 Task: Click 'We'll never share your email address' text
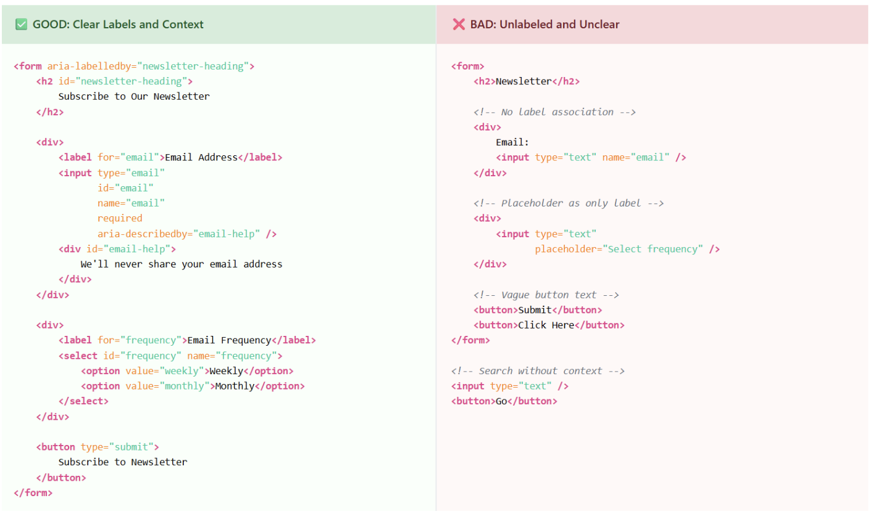pyautogui.click(x=182, y=264)
